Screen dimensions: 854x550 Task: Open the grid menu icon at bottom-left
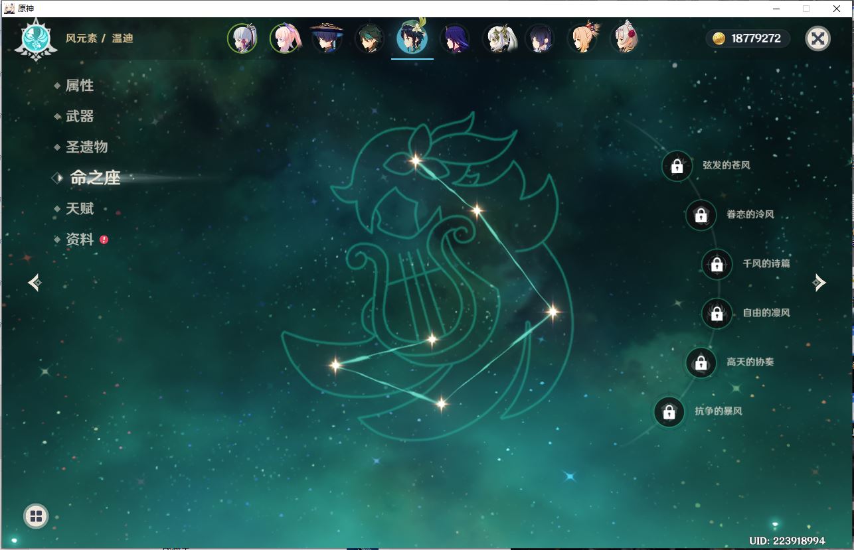point(36,516)
